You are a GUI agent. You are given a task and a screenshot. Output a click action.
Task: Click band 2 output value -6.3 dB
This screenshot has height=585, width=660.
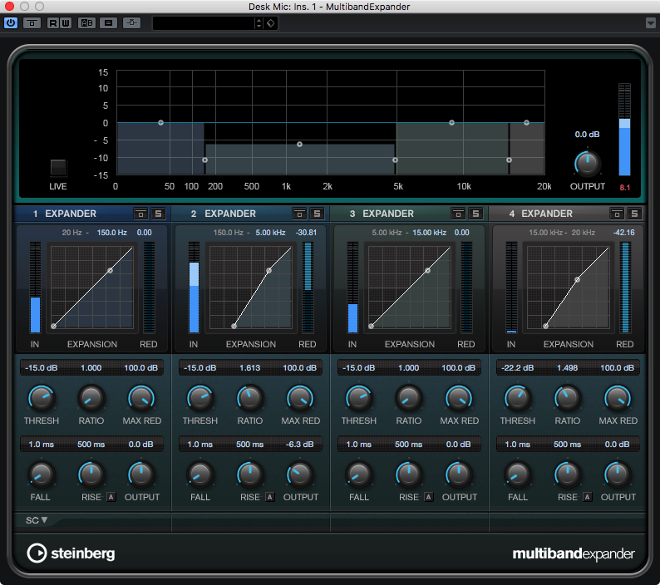[x=301, y=445]
